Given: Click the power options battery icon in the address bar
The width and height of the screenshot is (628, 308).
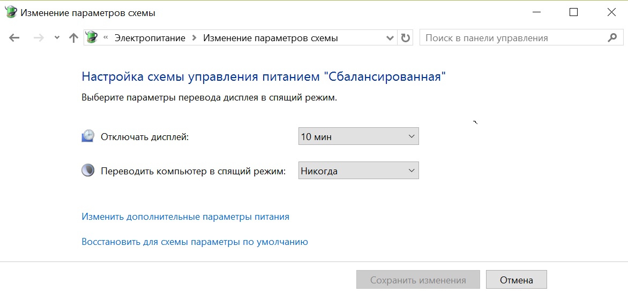Looking at the screenshot, I should click(92, 38).
